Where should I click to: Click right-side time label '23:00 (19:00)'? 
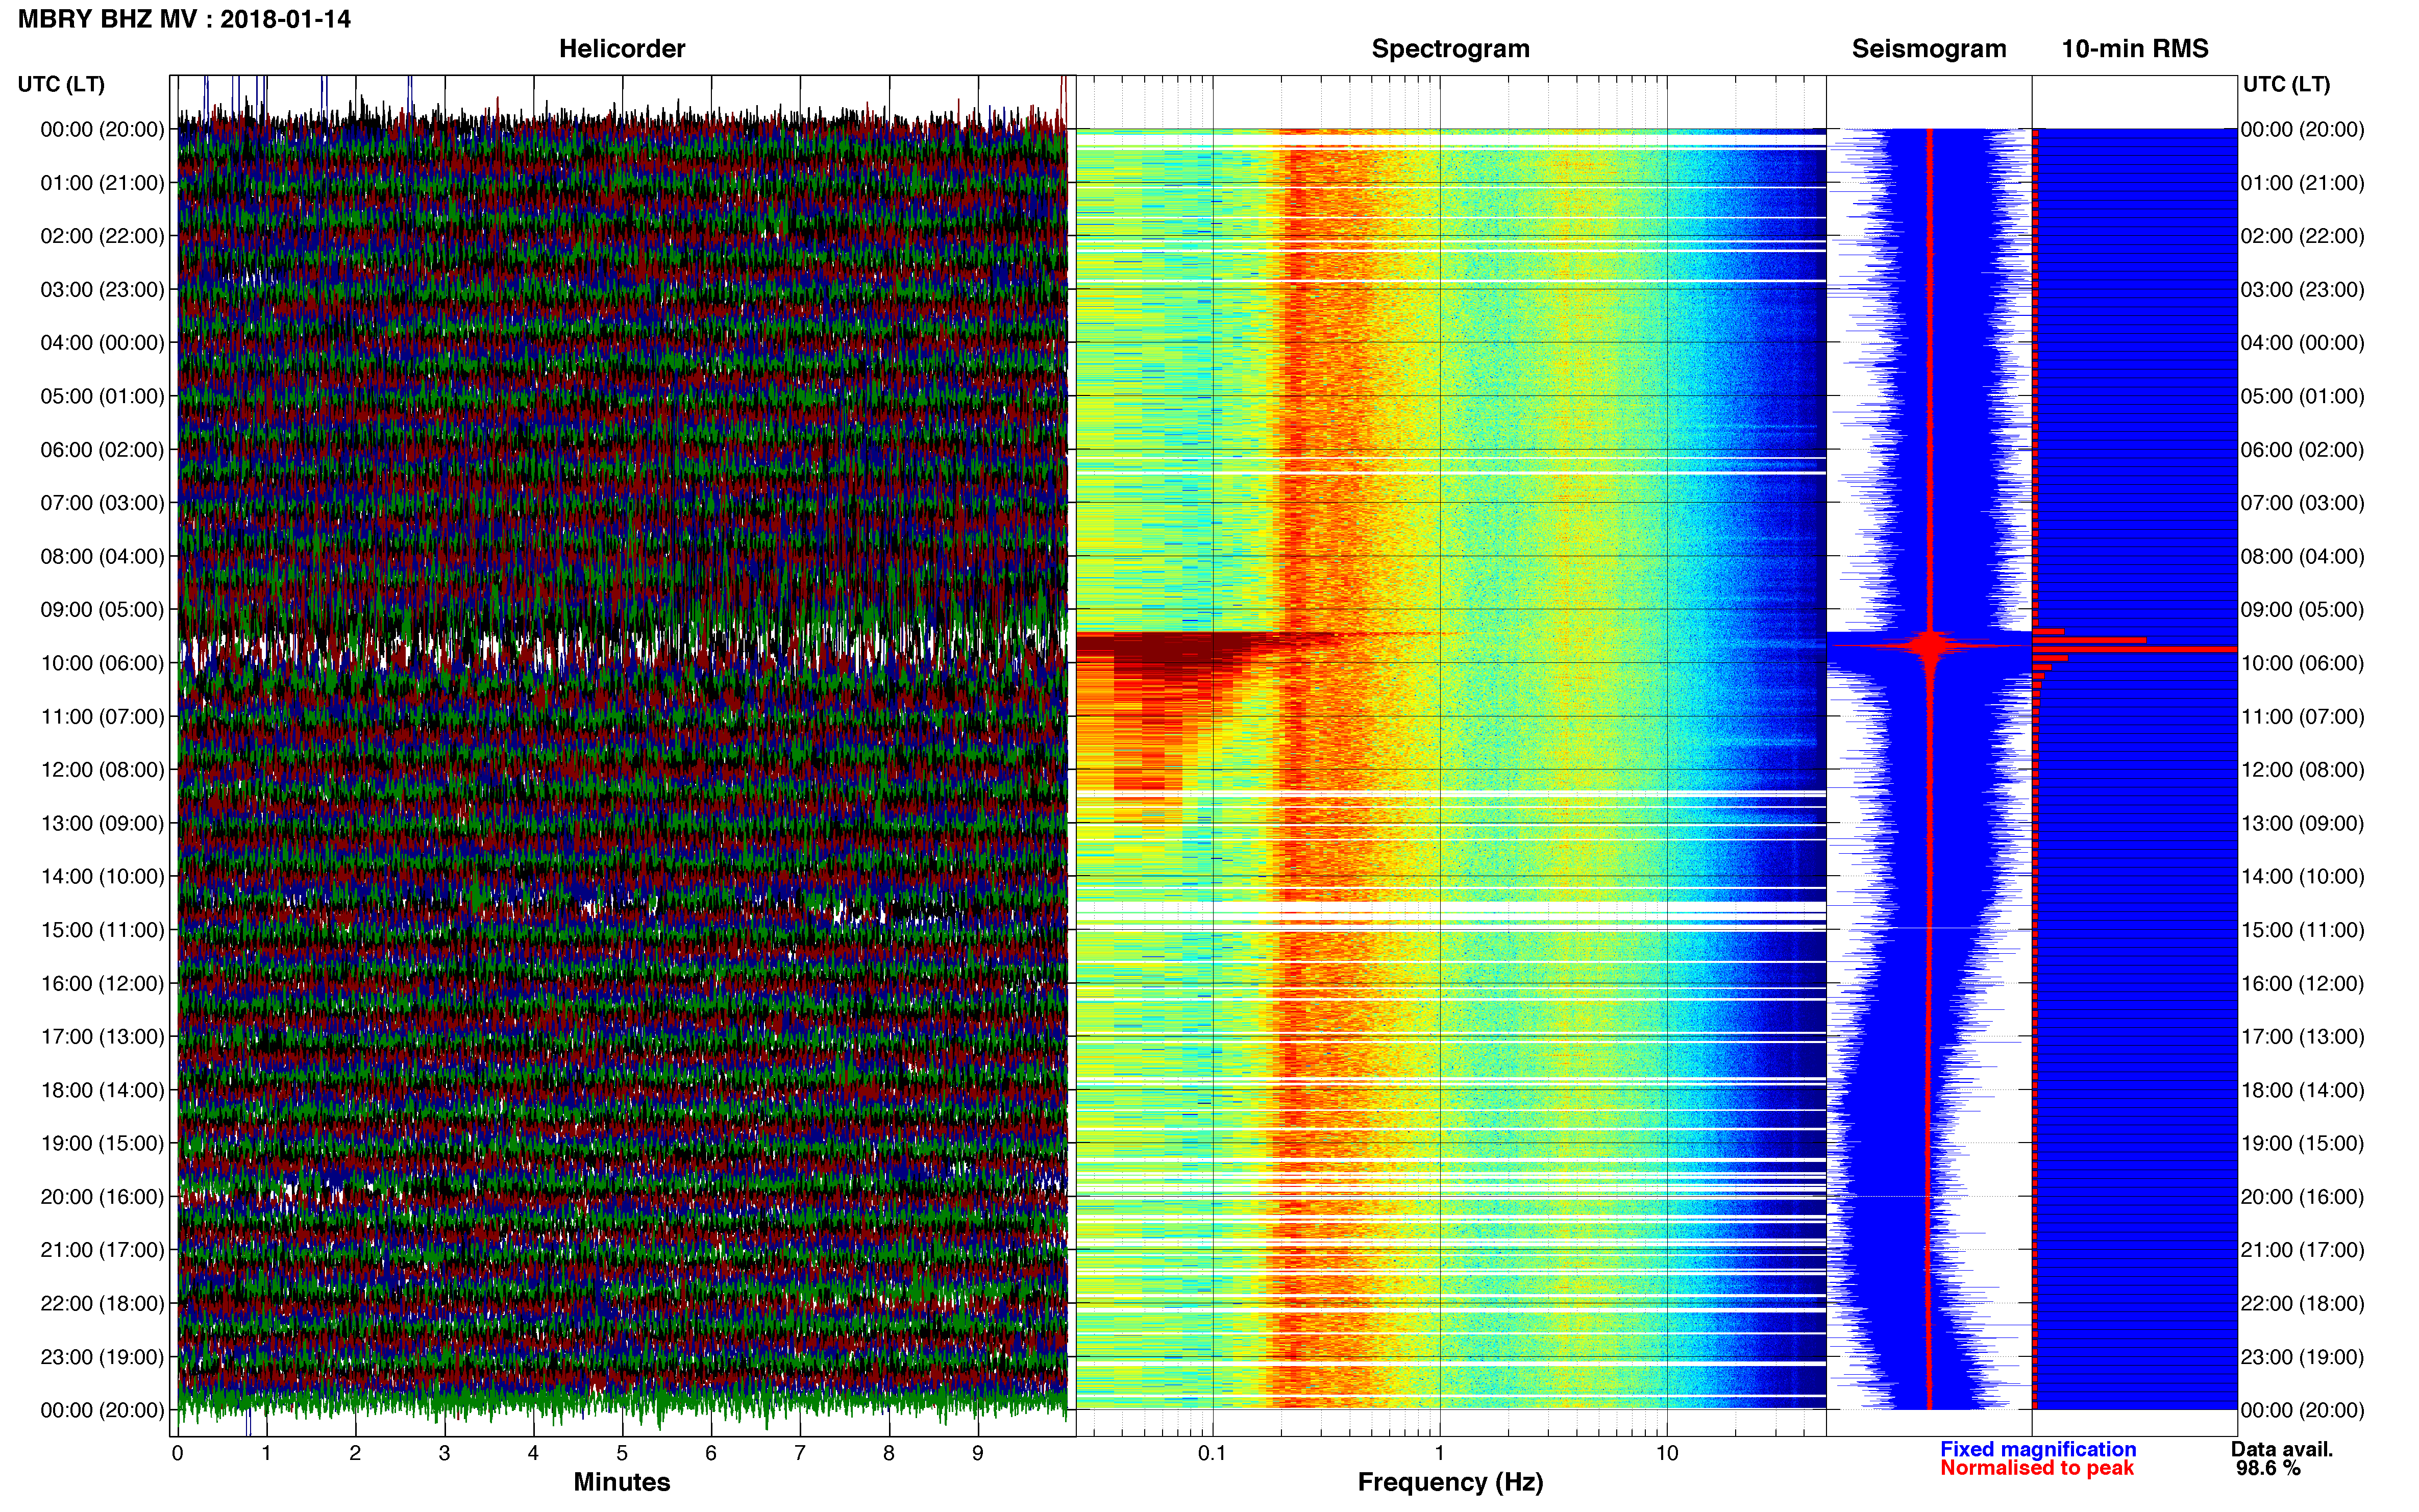2302,1357
